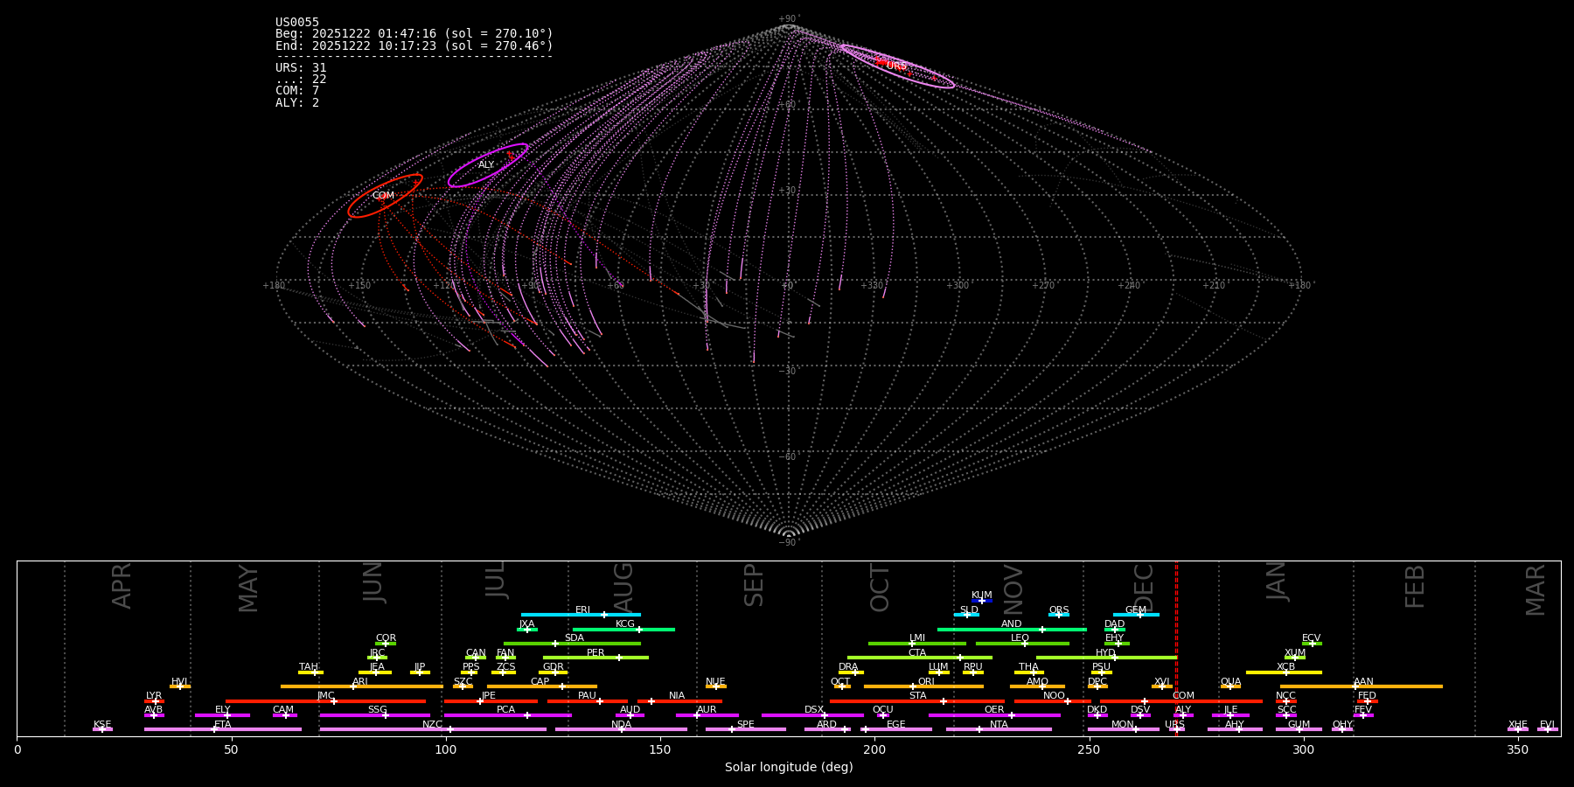Click the HYD shower bar in timeline
The image size is (1574, 787).
pos(1106,658)
